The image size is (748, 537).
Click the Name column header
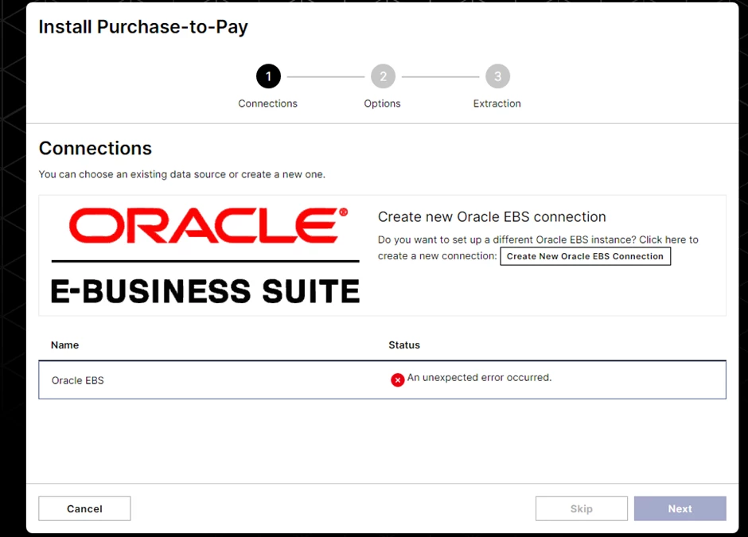65,344
